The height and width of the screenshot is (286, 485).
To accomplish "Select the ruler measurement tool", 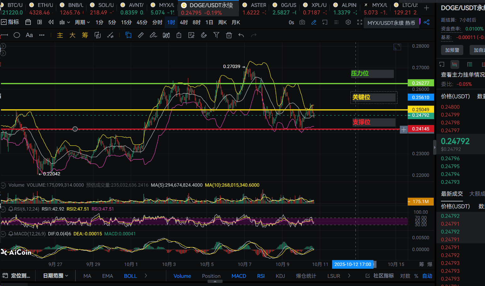I will [141, 35].
